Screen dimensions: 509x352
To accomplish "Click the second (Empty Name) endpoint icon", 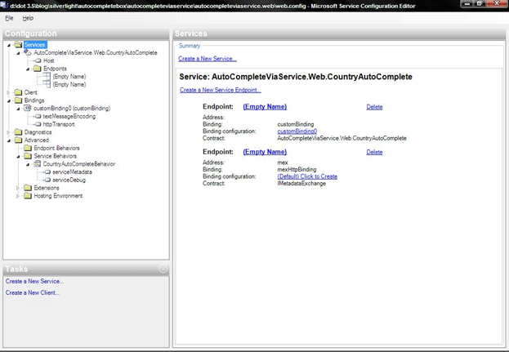I will (47, 84).
